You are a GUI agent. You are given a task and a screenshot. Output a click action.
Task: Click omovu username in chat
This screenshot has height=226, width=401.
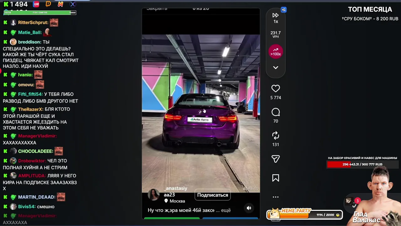click(x=26, y=85)
